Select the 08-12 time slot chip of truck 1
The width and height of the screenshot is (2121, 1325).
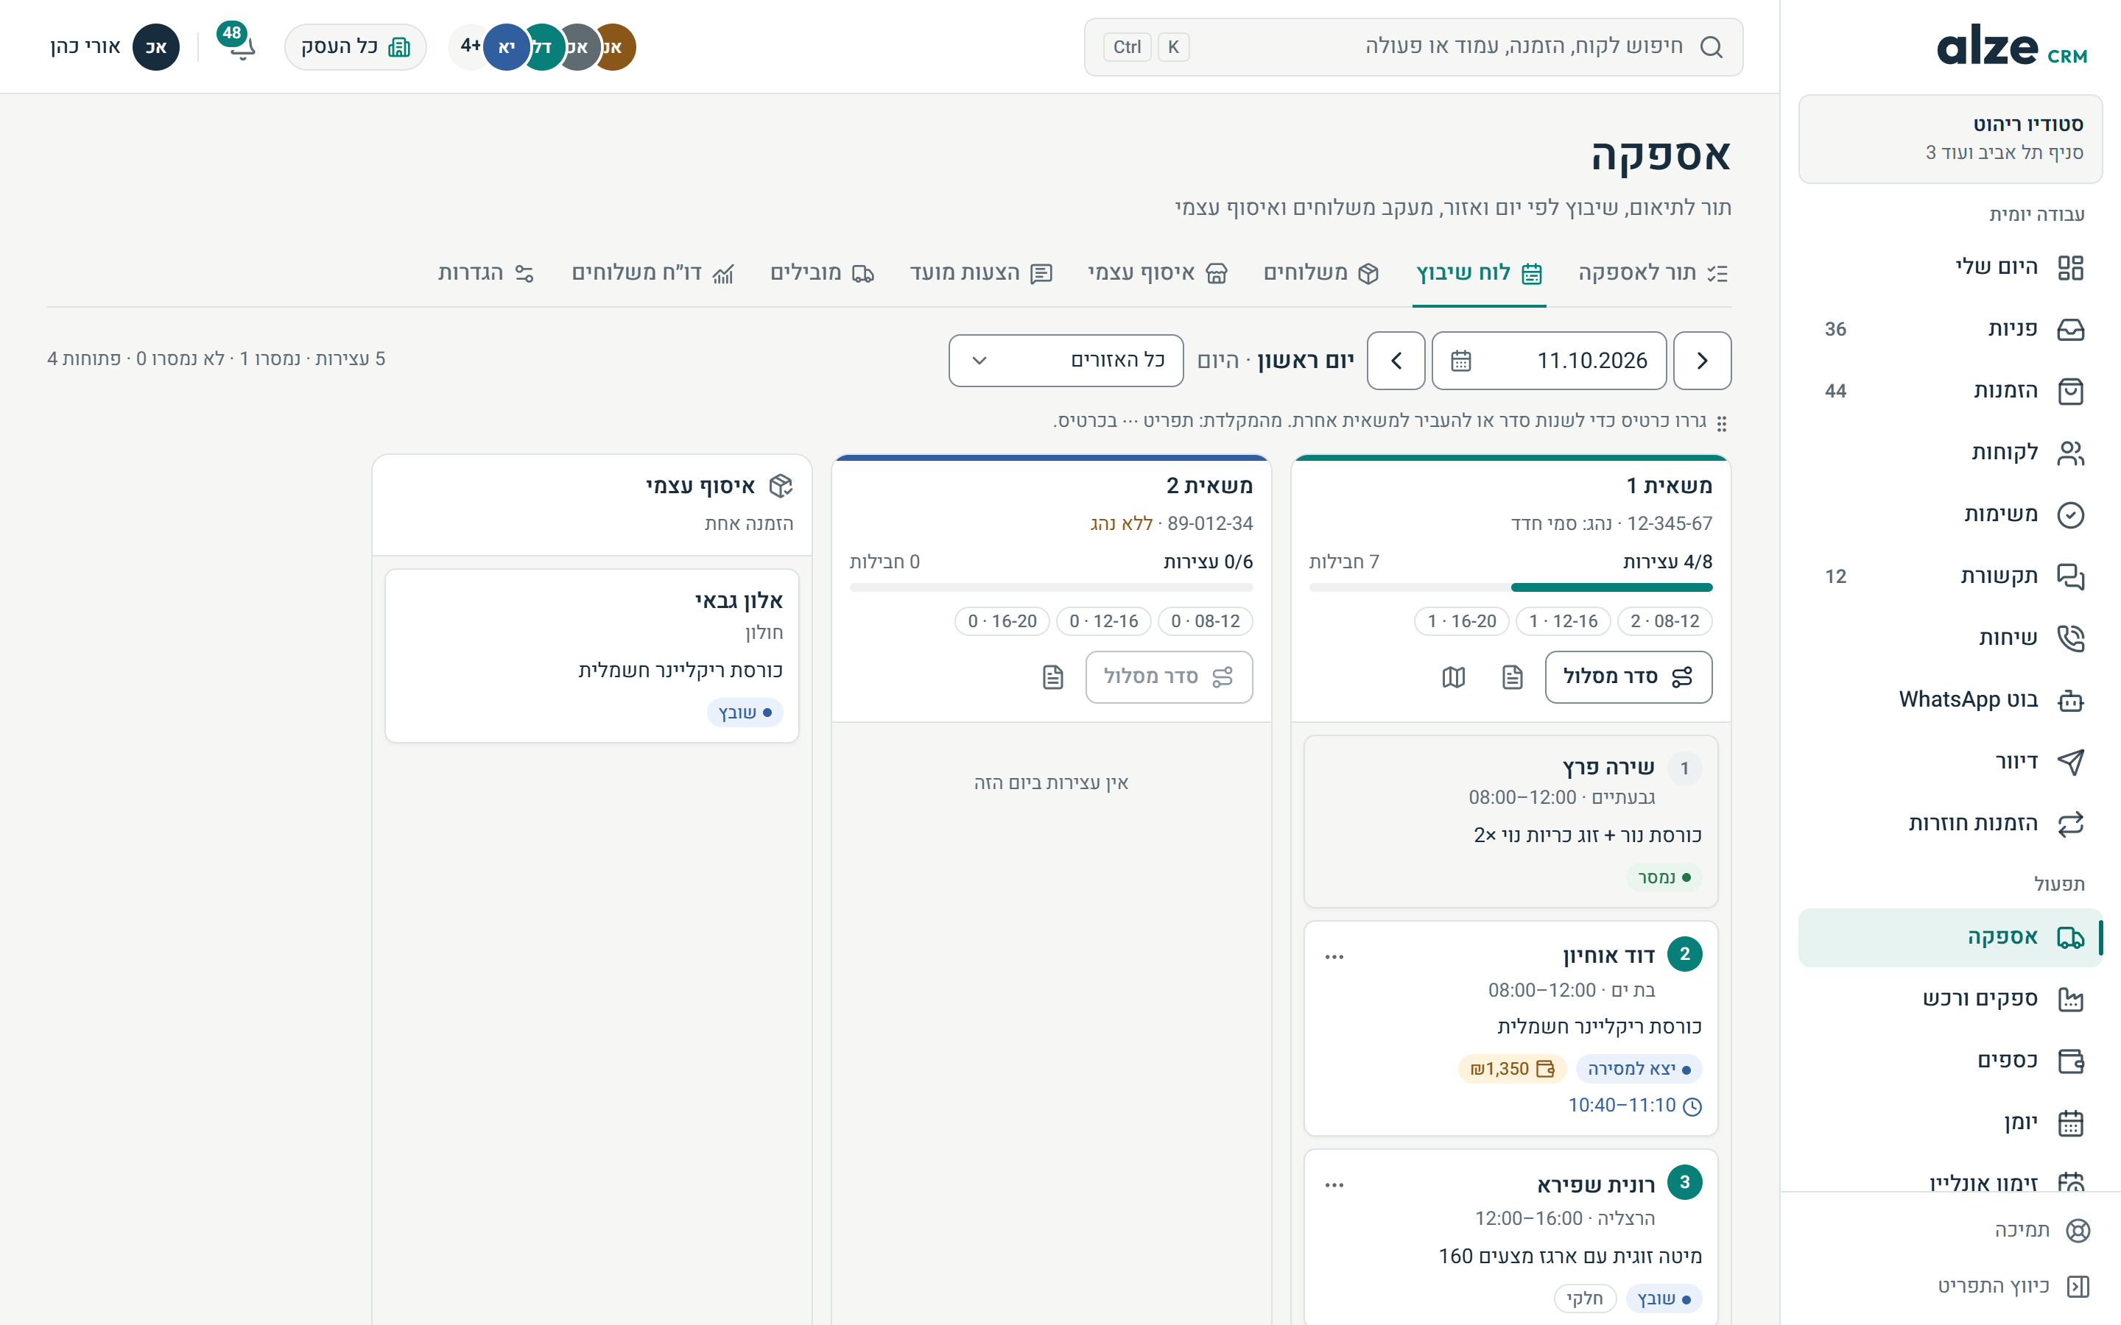tap(1664, 621)
